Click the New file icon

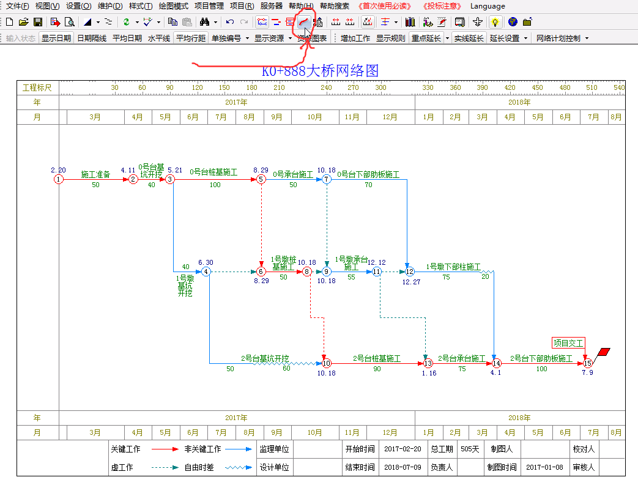[x=9, y=22]
